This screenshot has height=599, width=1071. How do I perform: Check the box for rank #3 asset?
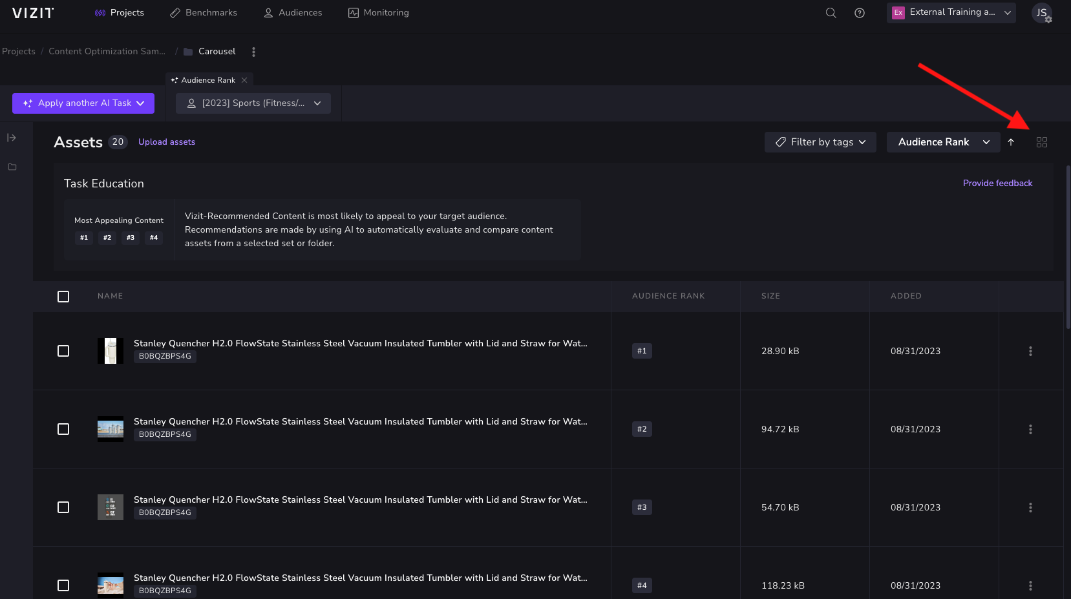point(63,507)
